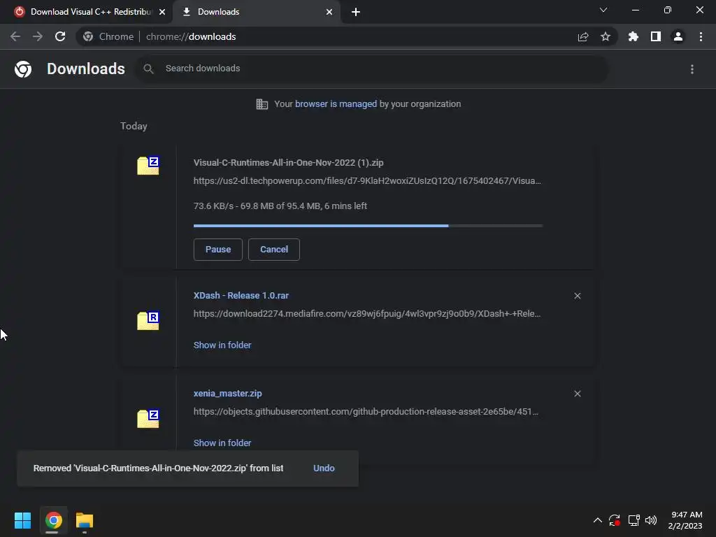
Task: Show XDash rar in folder
Action: point(222,345)
